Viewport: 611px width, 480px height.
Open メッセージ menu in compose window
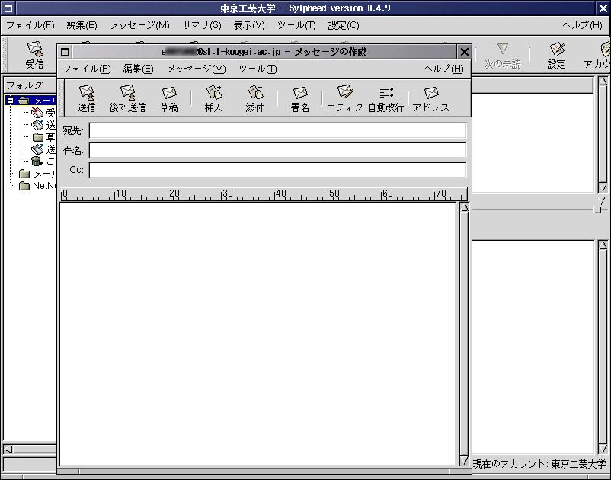click(196, 69)
